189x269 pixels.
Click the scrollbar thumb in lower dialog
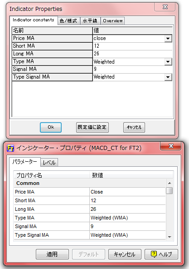[170, 190]
